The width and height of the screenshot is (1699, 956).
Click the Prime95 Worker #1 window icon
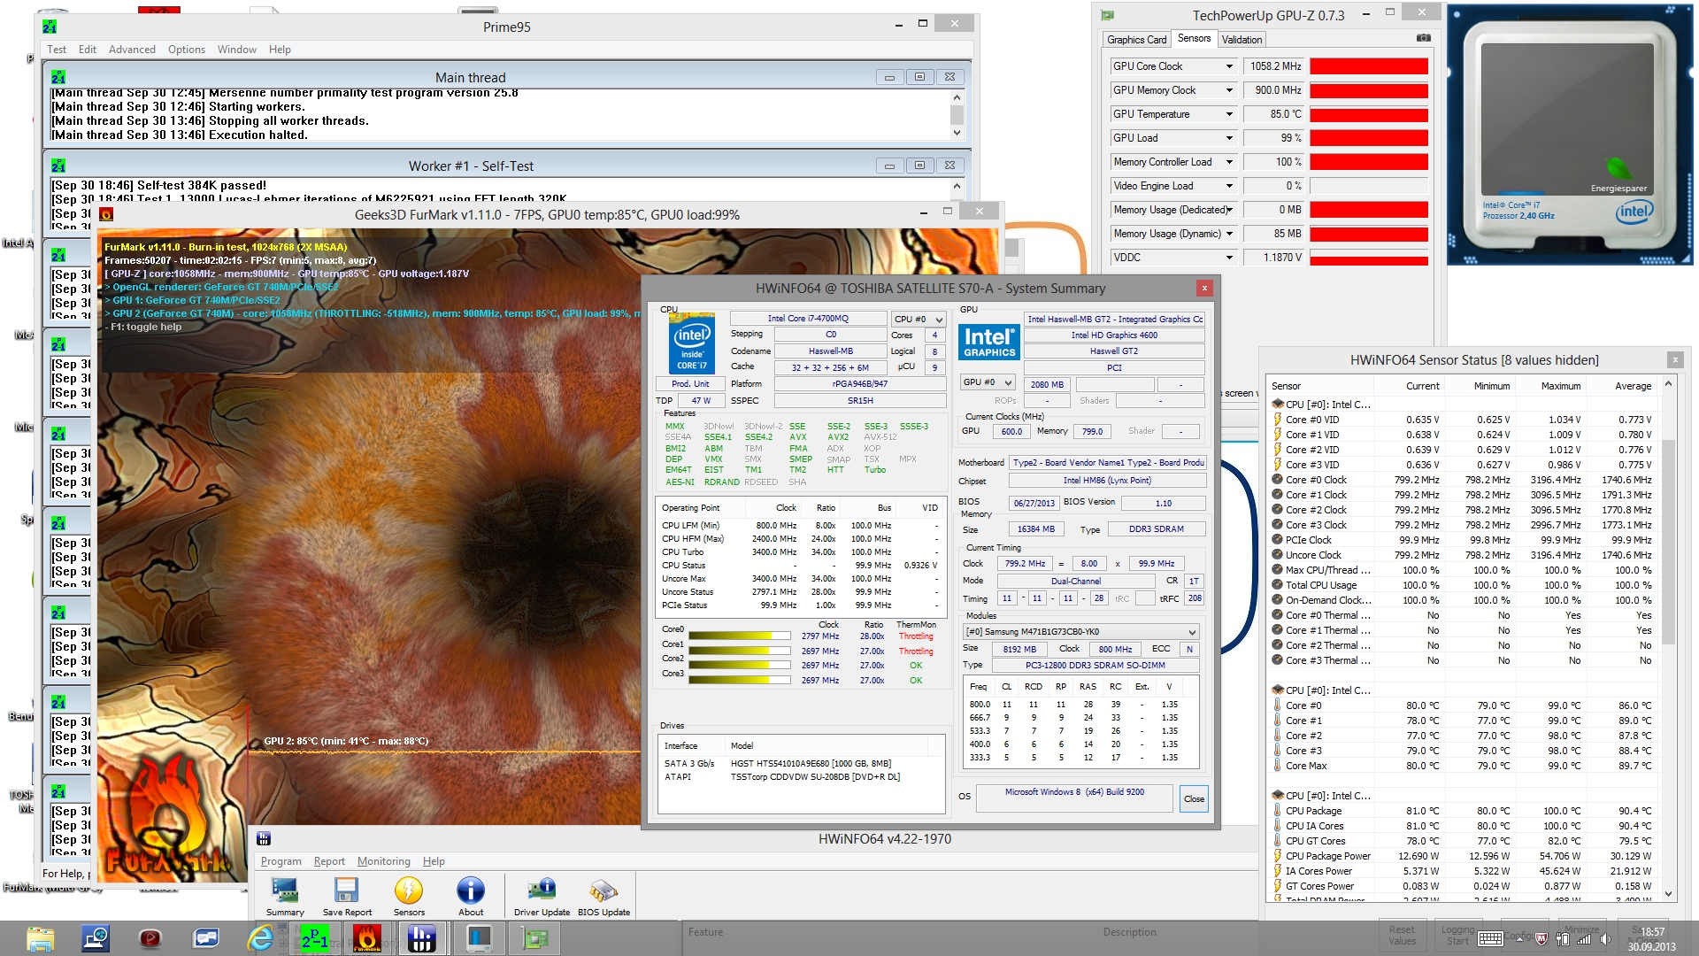coord(58,166)
